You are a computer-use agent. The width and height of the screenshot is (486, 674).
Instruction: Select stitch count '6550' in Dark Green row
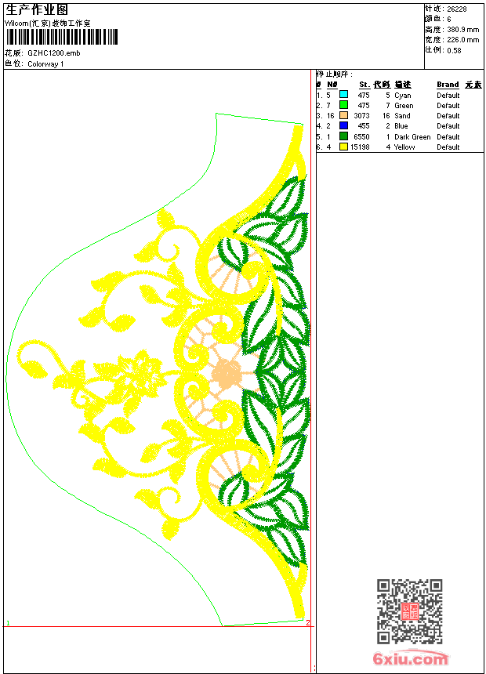361,137
